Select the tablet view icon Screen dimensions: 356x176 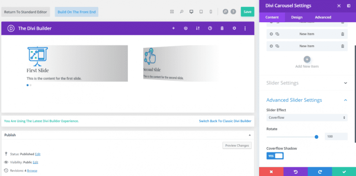coord(201,12)
